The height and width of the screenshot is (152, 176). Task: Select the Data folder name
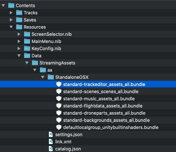36,56
